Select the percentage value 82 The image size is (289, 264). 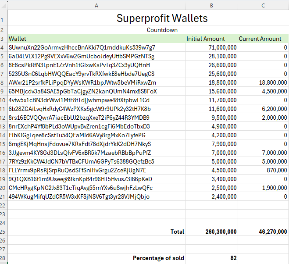(211, 258)
